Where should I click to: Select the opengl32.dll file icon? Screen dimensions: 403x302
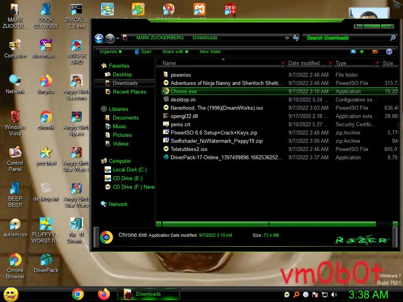pos(166,116)
